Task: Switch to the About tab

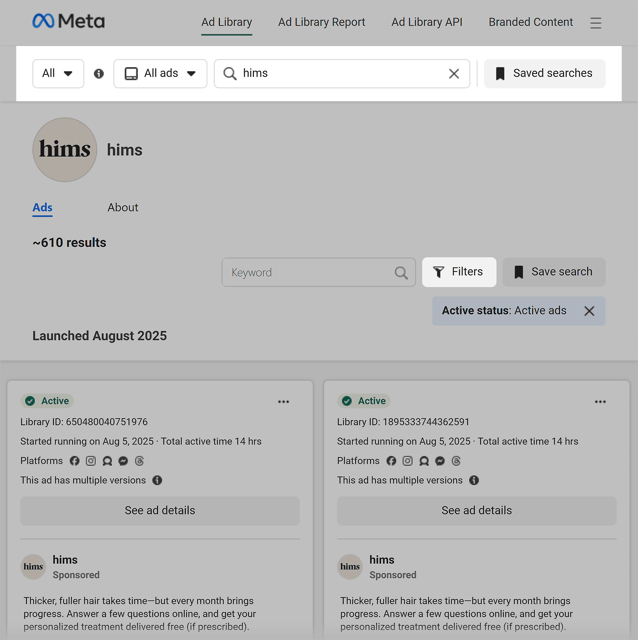Action: tap(123, 208)
